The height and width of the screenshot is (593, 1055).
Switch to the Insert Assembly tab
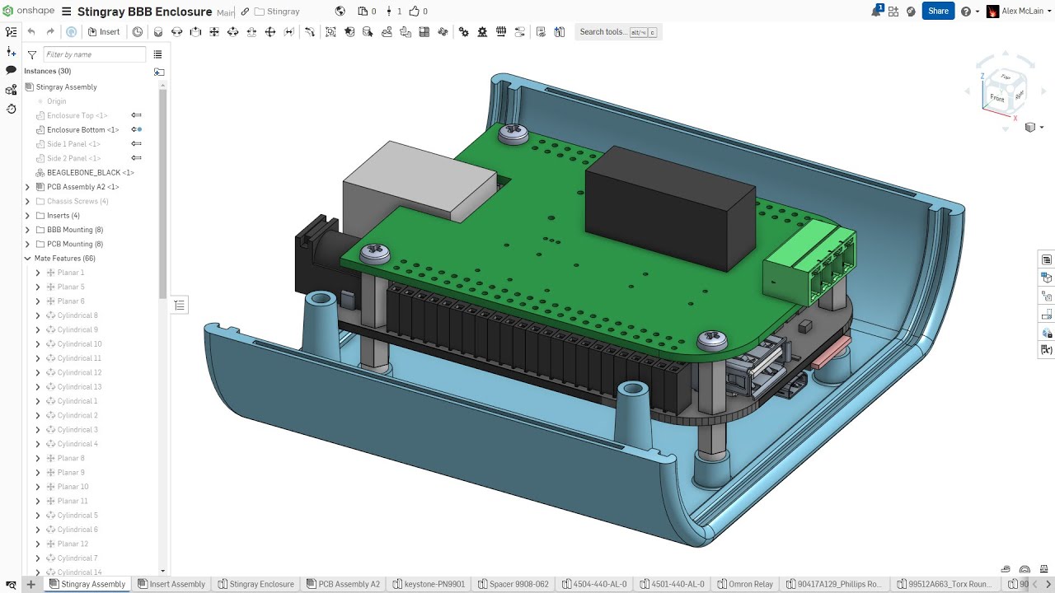pos(171,584)
